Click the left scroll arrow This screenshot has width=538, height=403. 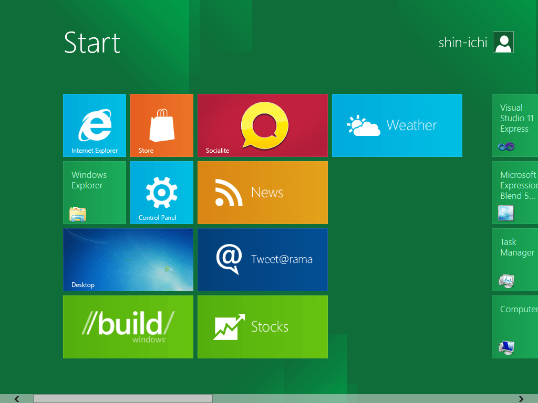coord(16,399)
